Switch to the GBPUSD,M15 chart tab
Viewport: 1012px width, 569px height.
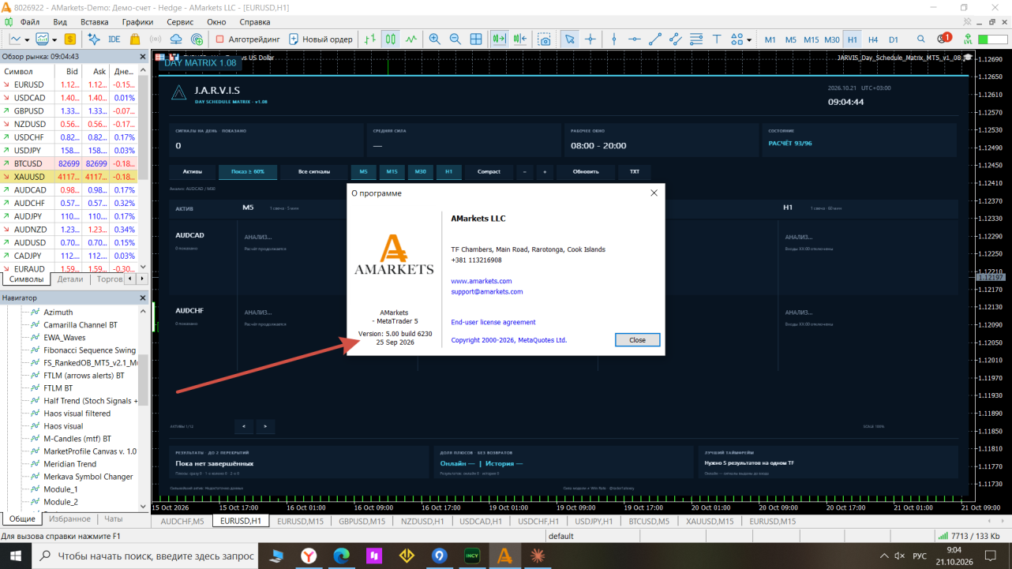(x=362, y=521)
